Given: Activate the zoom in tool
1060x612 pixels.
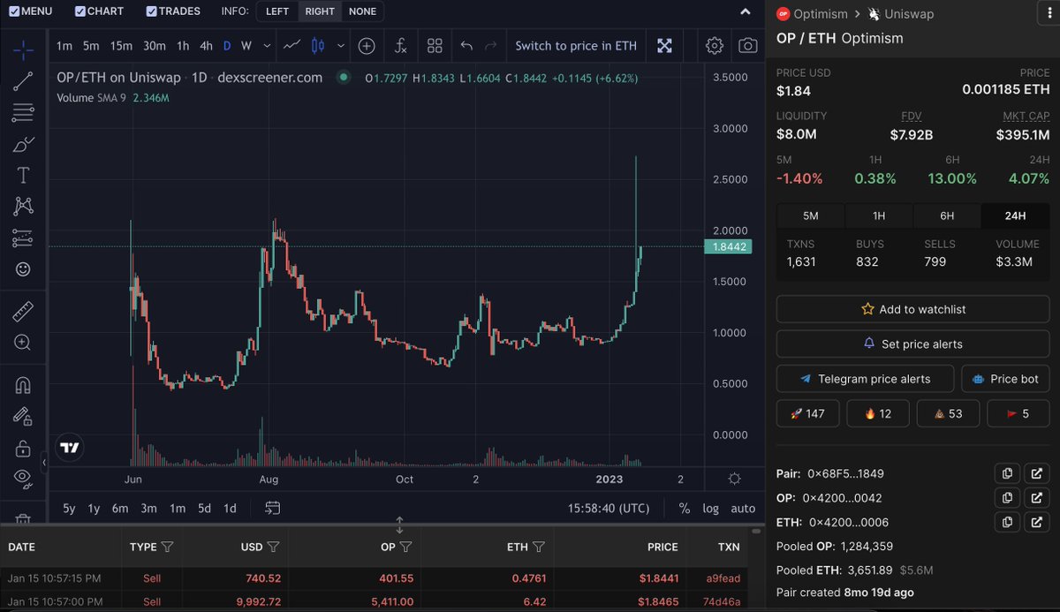Looking at the screenshot, I should (24, 343).
